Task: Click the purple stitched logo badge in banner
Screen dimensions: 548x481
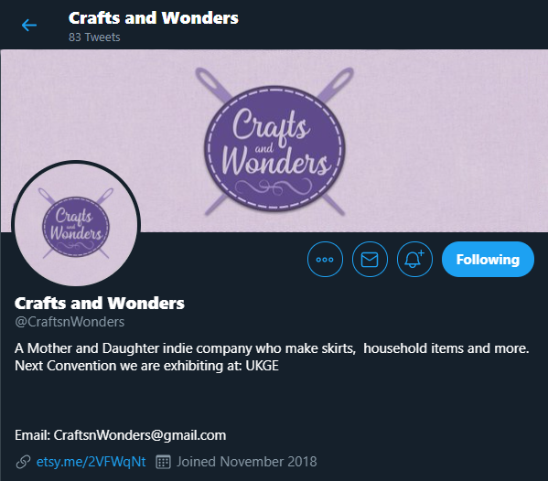Action: pos(274,148)
